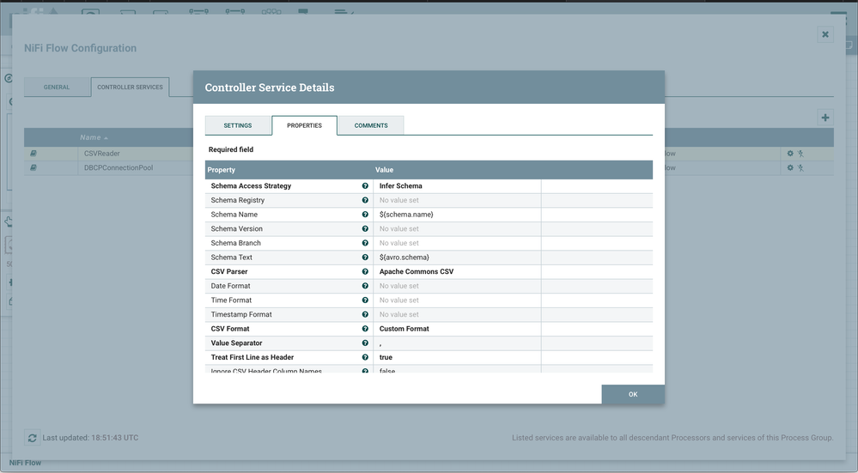Click the ${schema.name} value
The height and width of the screenshot is (473, 858).
(406, 215)
